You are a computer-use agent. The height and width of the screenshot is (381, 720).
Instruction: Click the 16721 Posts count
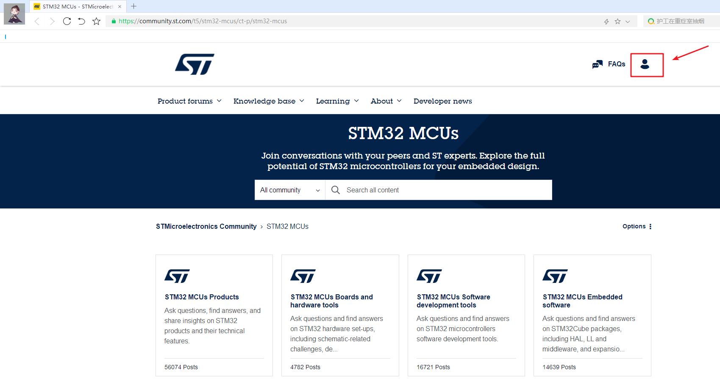point(433,367)
